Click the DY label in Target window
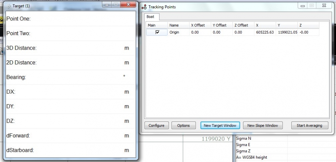Viewport: 336px width, 162px height. (x=10, y=106)
